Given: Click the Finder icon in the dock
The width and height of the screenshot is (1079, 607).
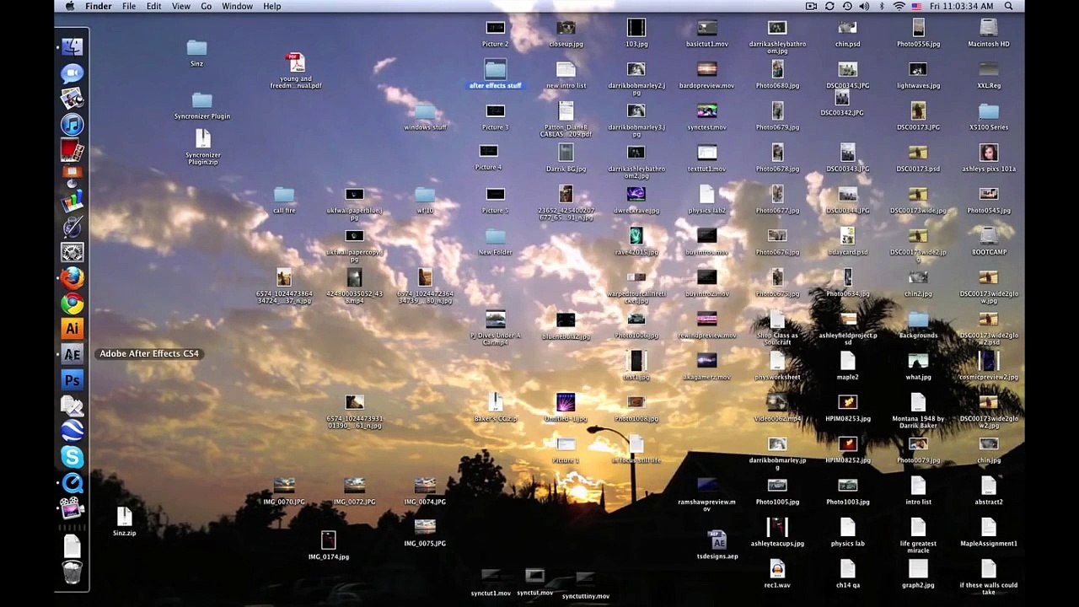Looking at the screenshot, I should click(x=72, y=47).
